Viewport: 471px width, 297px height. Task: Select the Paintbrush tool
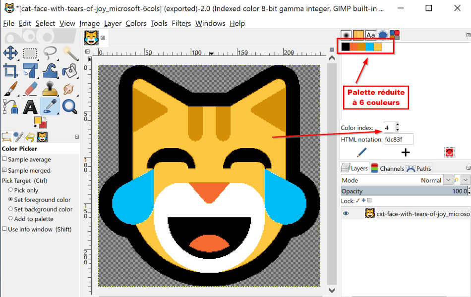pos(10,89)
